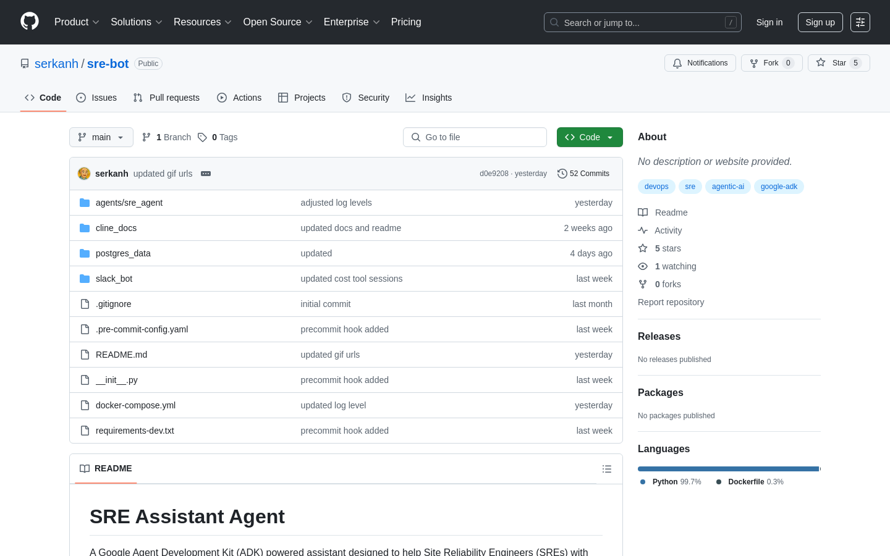
Task: Click the tag icon next to Tags
Action: coord(202,137)
